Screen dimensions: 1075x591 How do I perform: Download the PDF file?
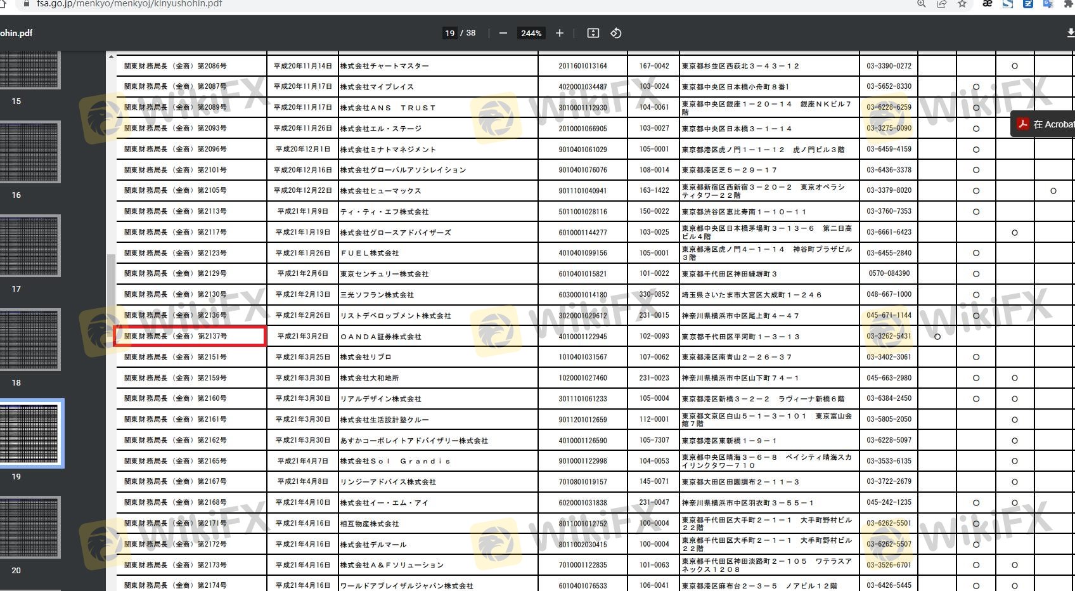(x=1069, y=33)
